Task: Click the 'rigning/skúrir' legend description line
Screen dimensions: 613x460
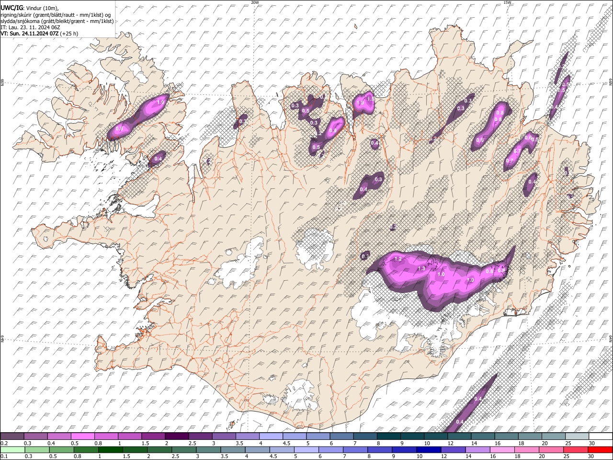Action: [56, 14]
